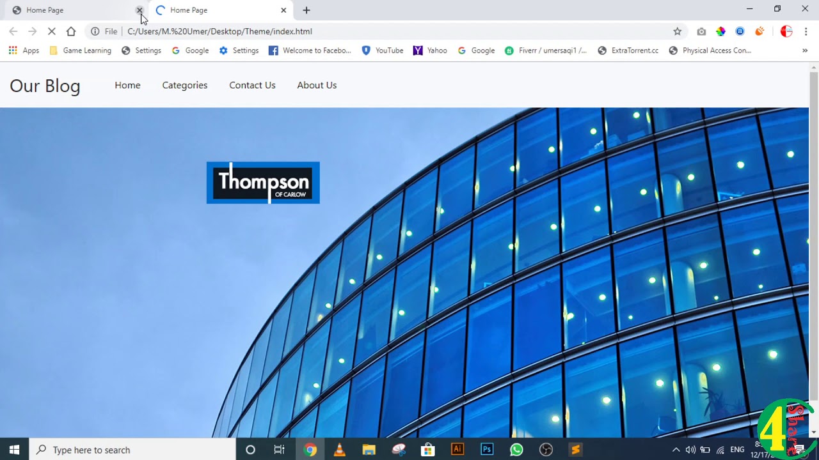Show hidden system tray icons
This screenshot has width=819, height=460.
(676, 450)
